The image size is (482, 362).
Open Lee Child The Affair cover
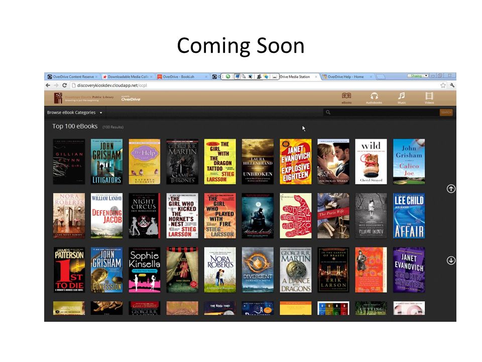click(x=409, y=216)
